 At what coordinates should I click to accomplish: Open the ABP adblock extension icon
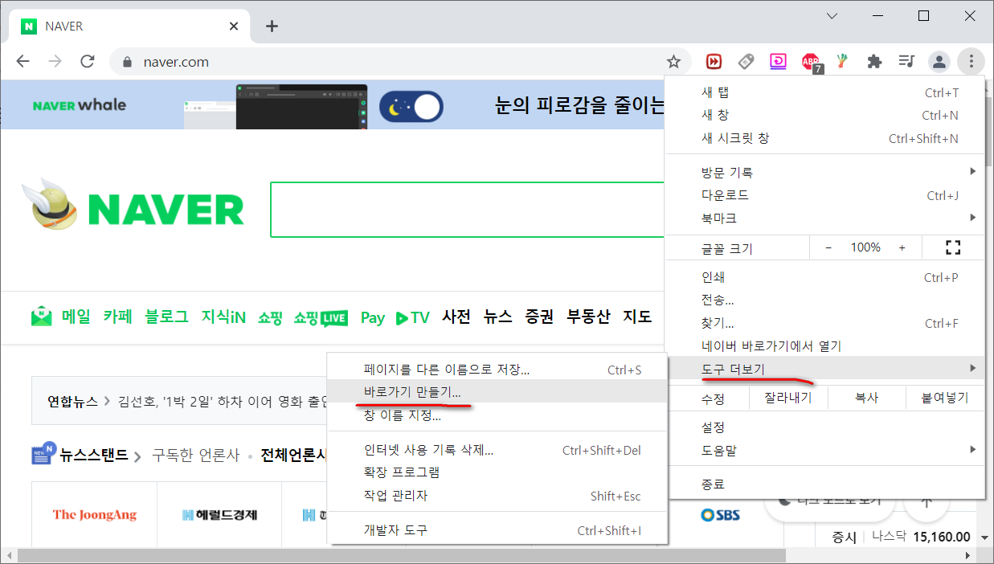coord(811,62)
